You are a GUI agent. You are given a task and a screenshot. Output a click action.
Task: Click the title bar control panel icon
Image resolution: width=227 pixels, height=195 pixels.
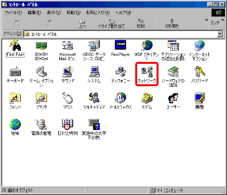point(5,4)
